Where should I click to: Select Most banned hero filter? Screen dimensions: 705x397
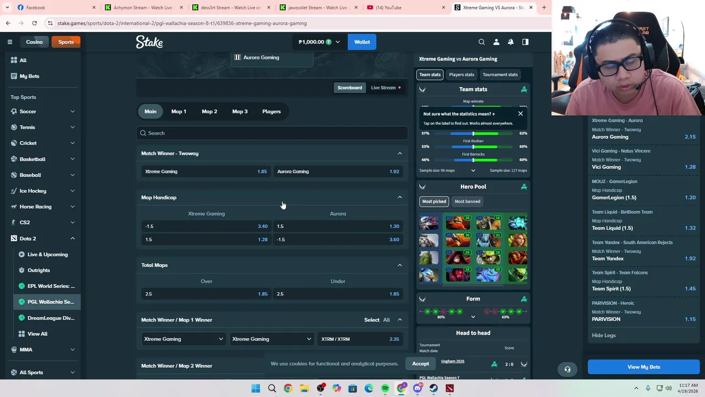[468, 201]
